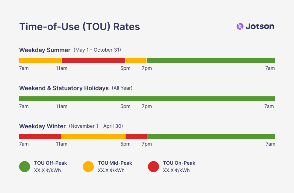
Task: Click the Time-of-Use (TOU) Rates title
Action: [x=79, y=27]
